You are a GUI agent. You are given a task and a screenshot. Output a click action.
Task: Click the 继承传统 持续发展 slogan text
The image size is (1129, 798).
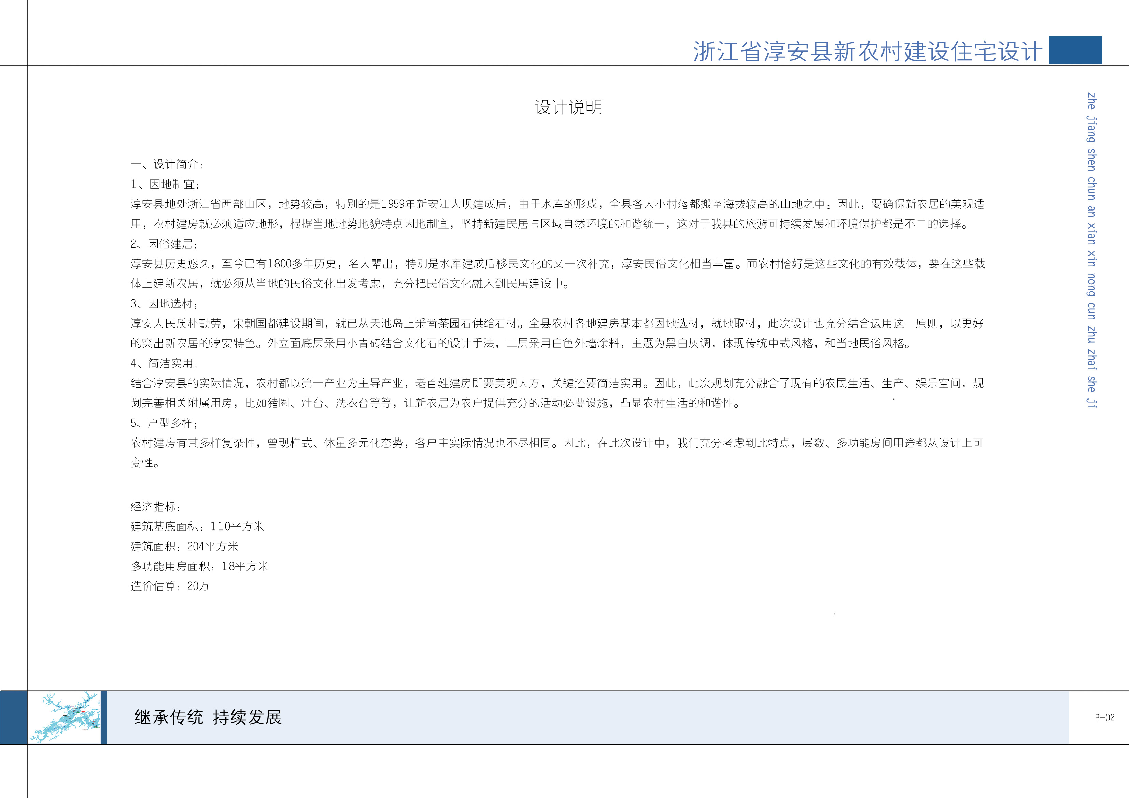208,717
